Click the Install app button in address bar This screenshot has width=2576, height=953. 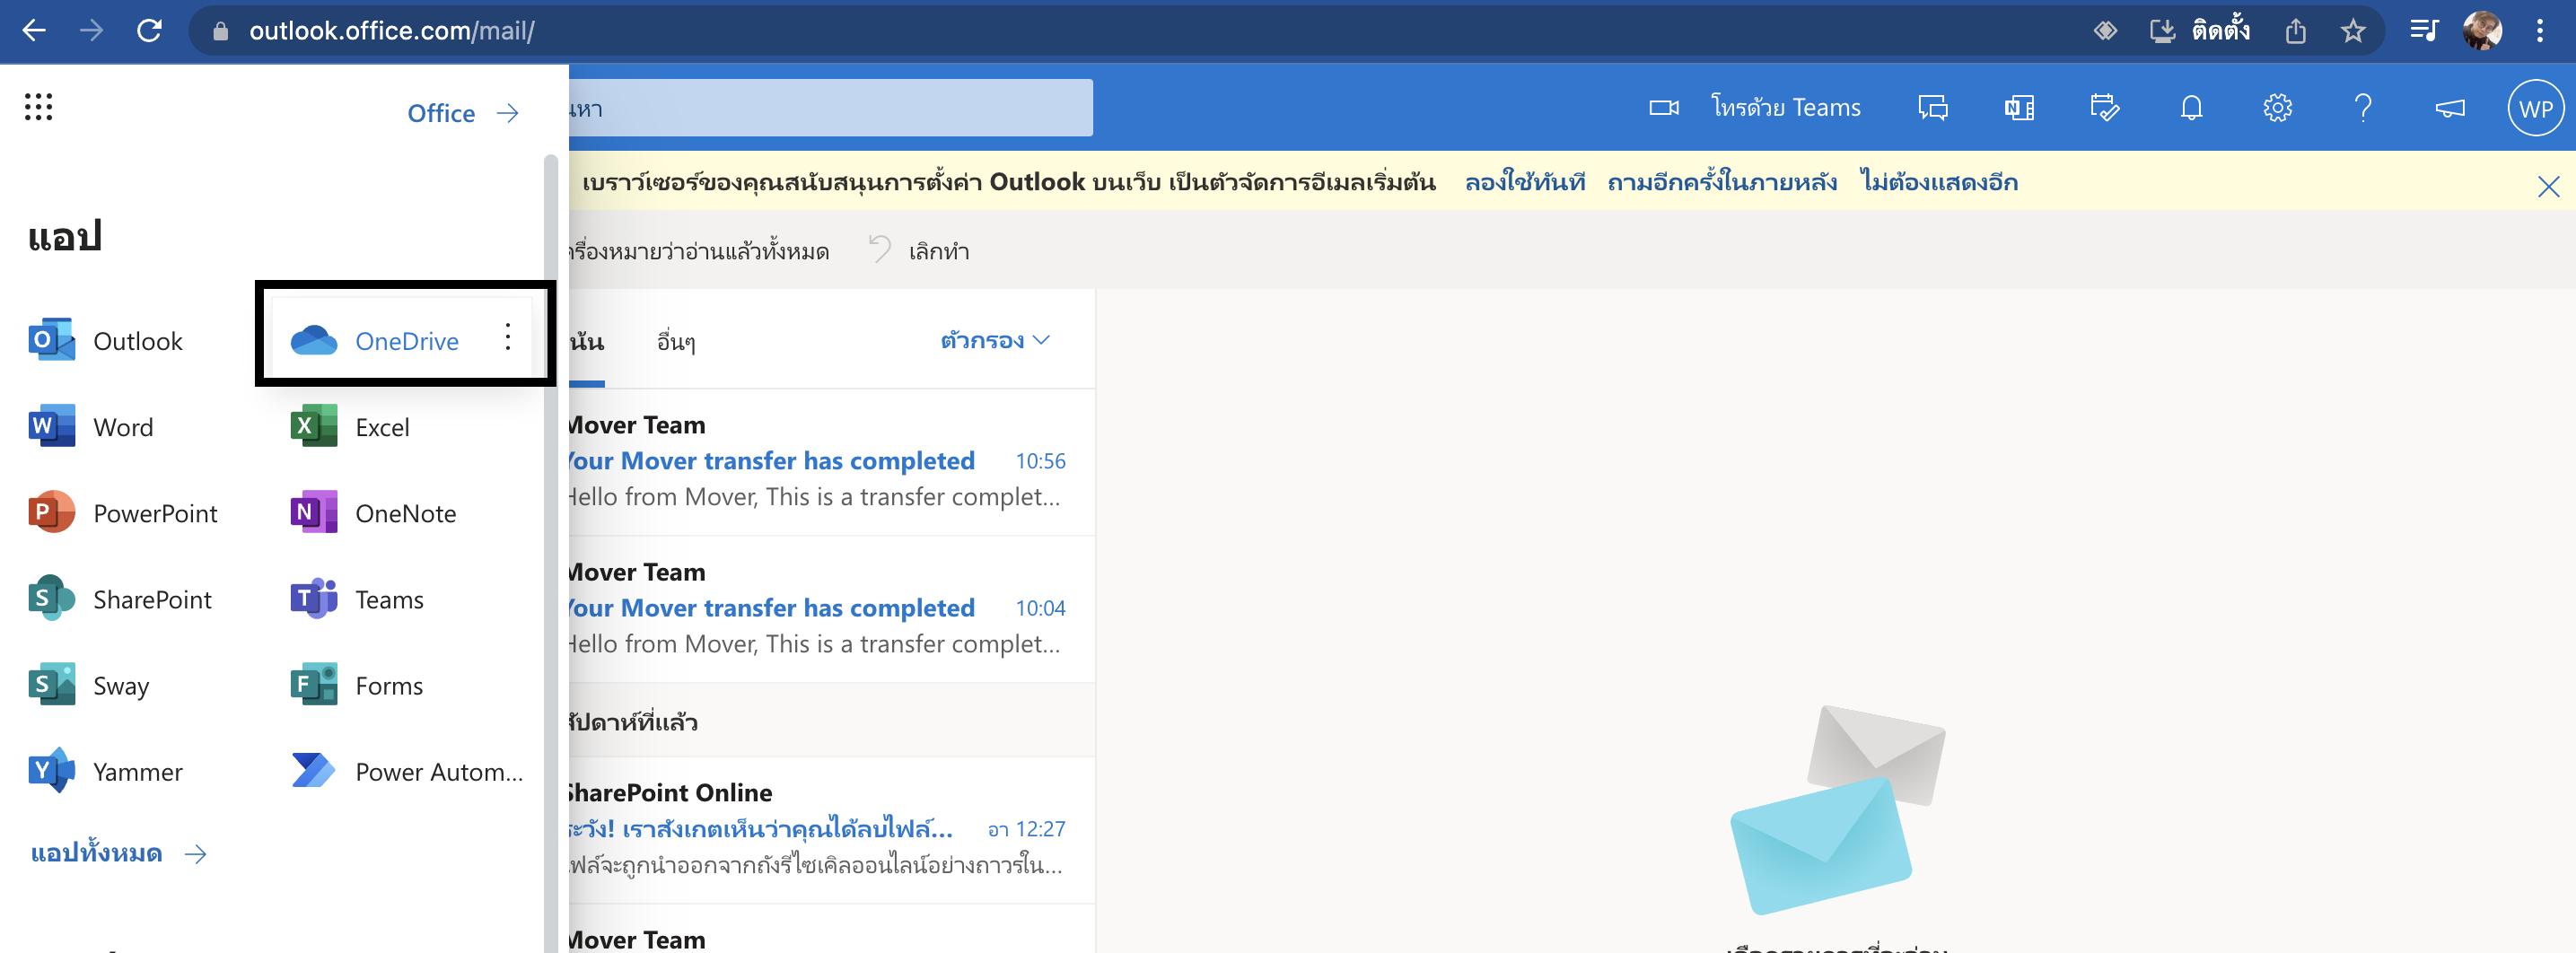point(2198,31)
